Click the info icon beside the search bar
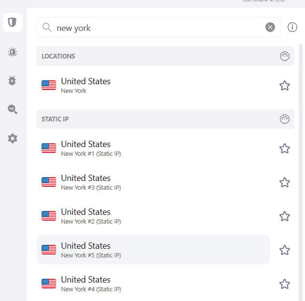 click(x=292, y=27)
